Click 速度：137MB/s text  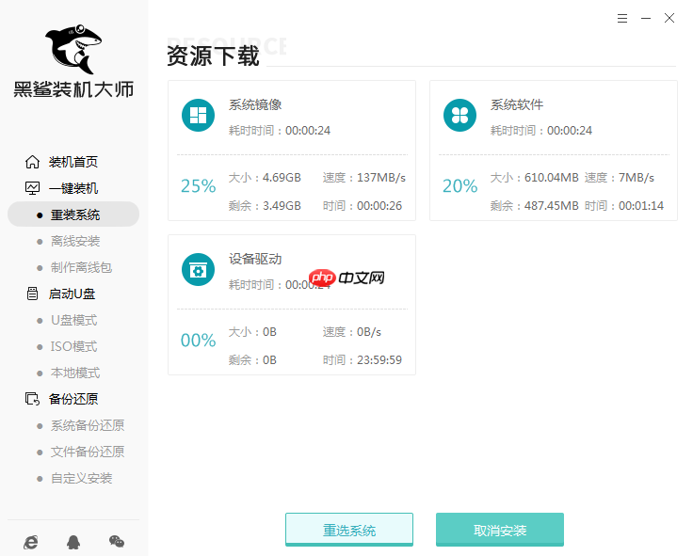[364, 178]
